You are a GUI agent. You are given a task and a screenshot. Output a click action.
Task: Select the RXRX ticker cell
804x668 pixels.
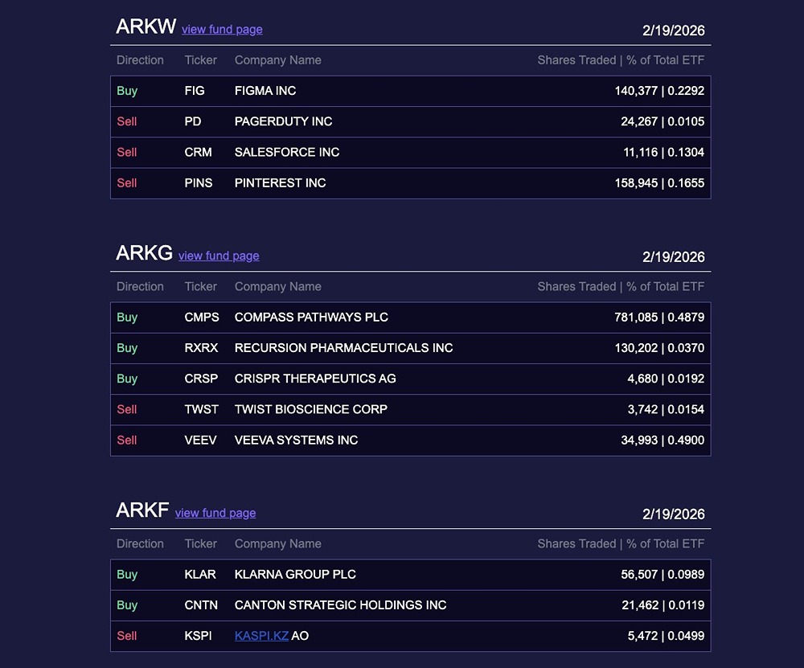[x=202, y=348]
